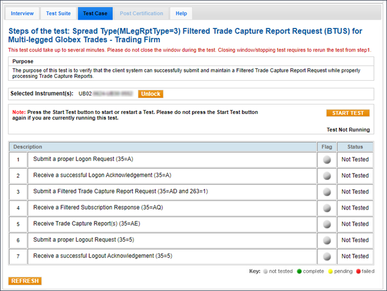
Task: Click the flag icon for step 1 Logon Request
Action: tap(326, 160)
